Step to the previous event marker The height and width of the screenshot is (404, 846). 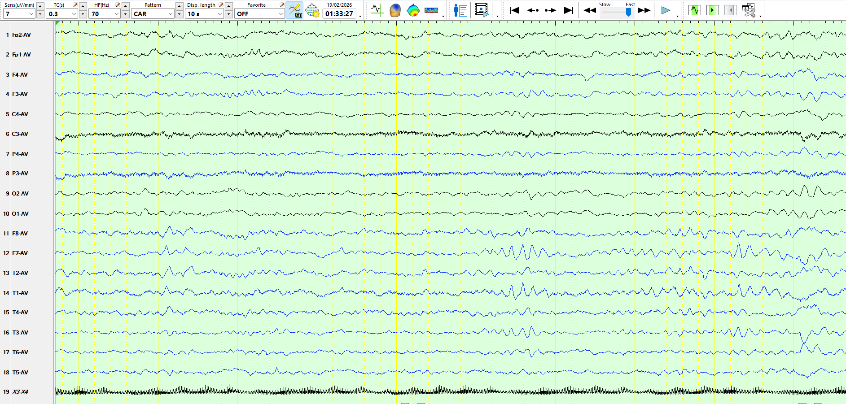coord(533,10)
